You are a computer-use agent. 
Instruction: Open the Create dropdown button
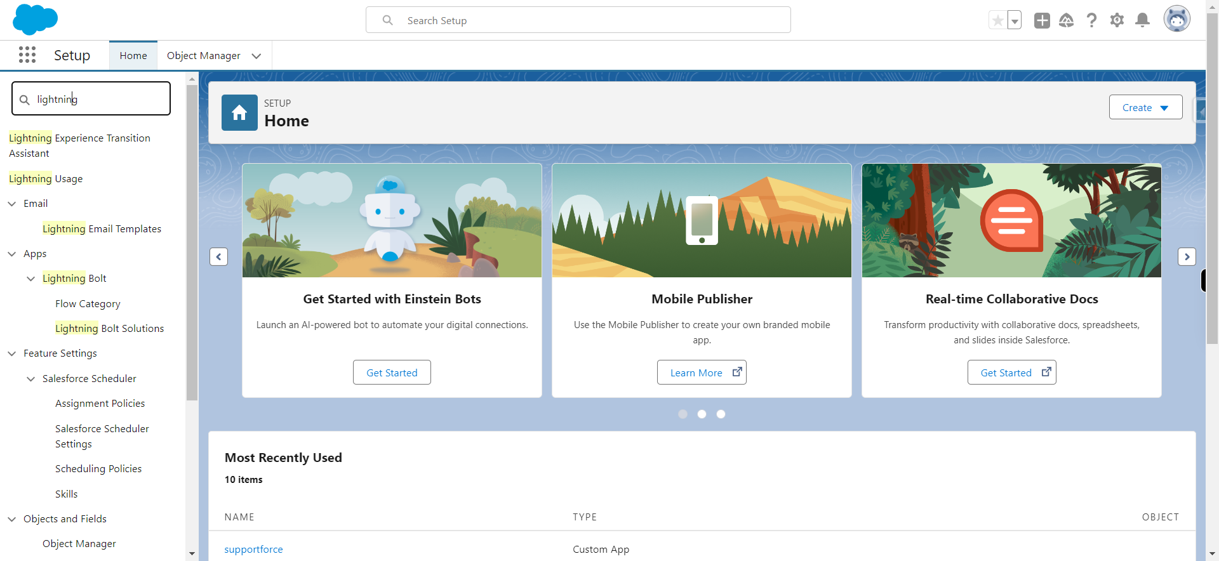(1145, 107)
